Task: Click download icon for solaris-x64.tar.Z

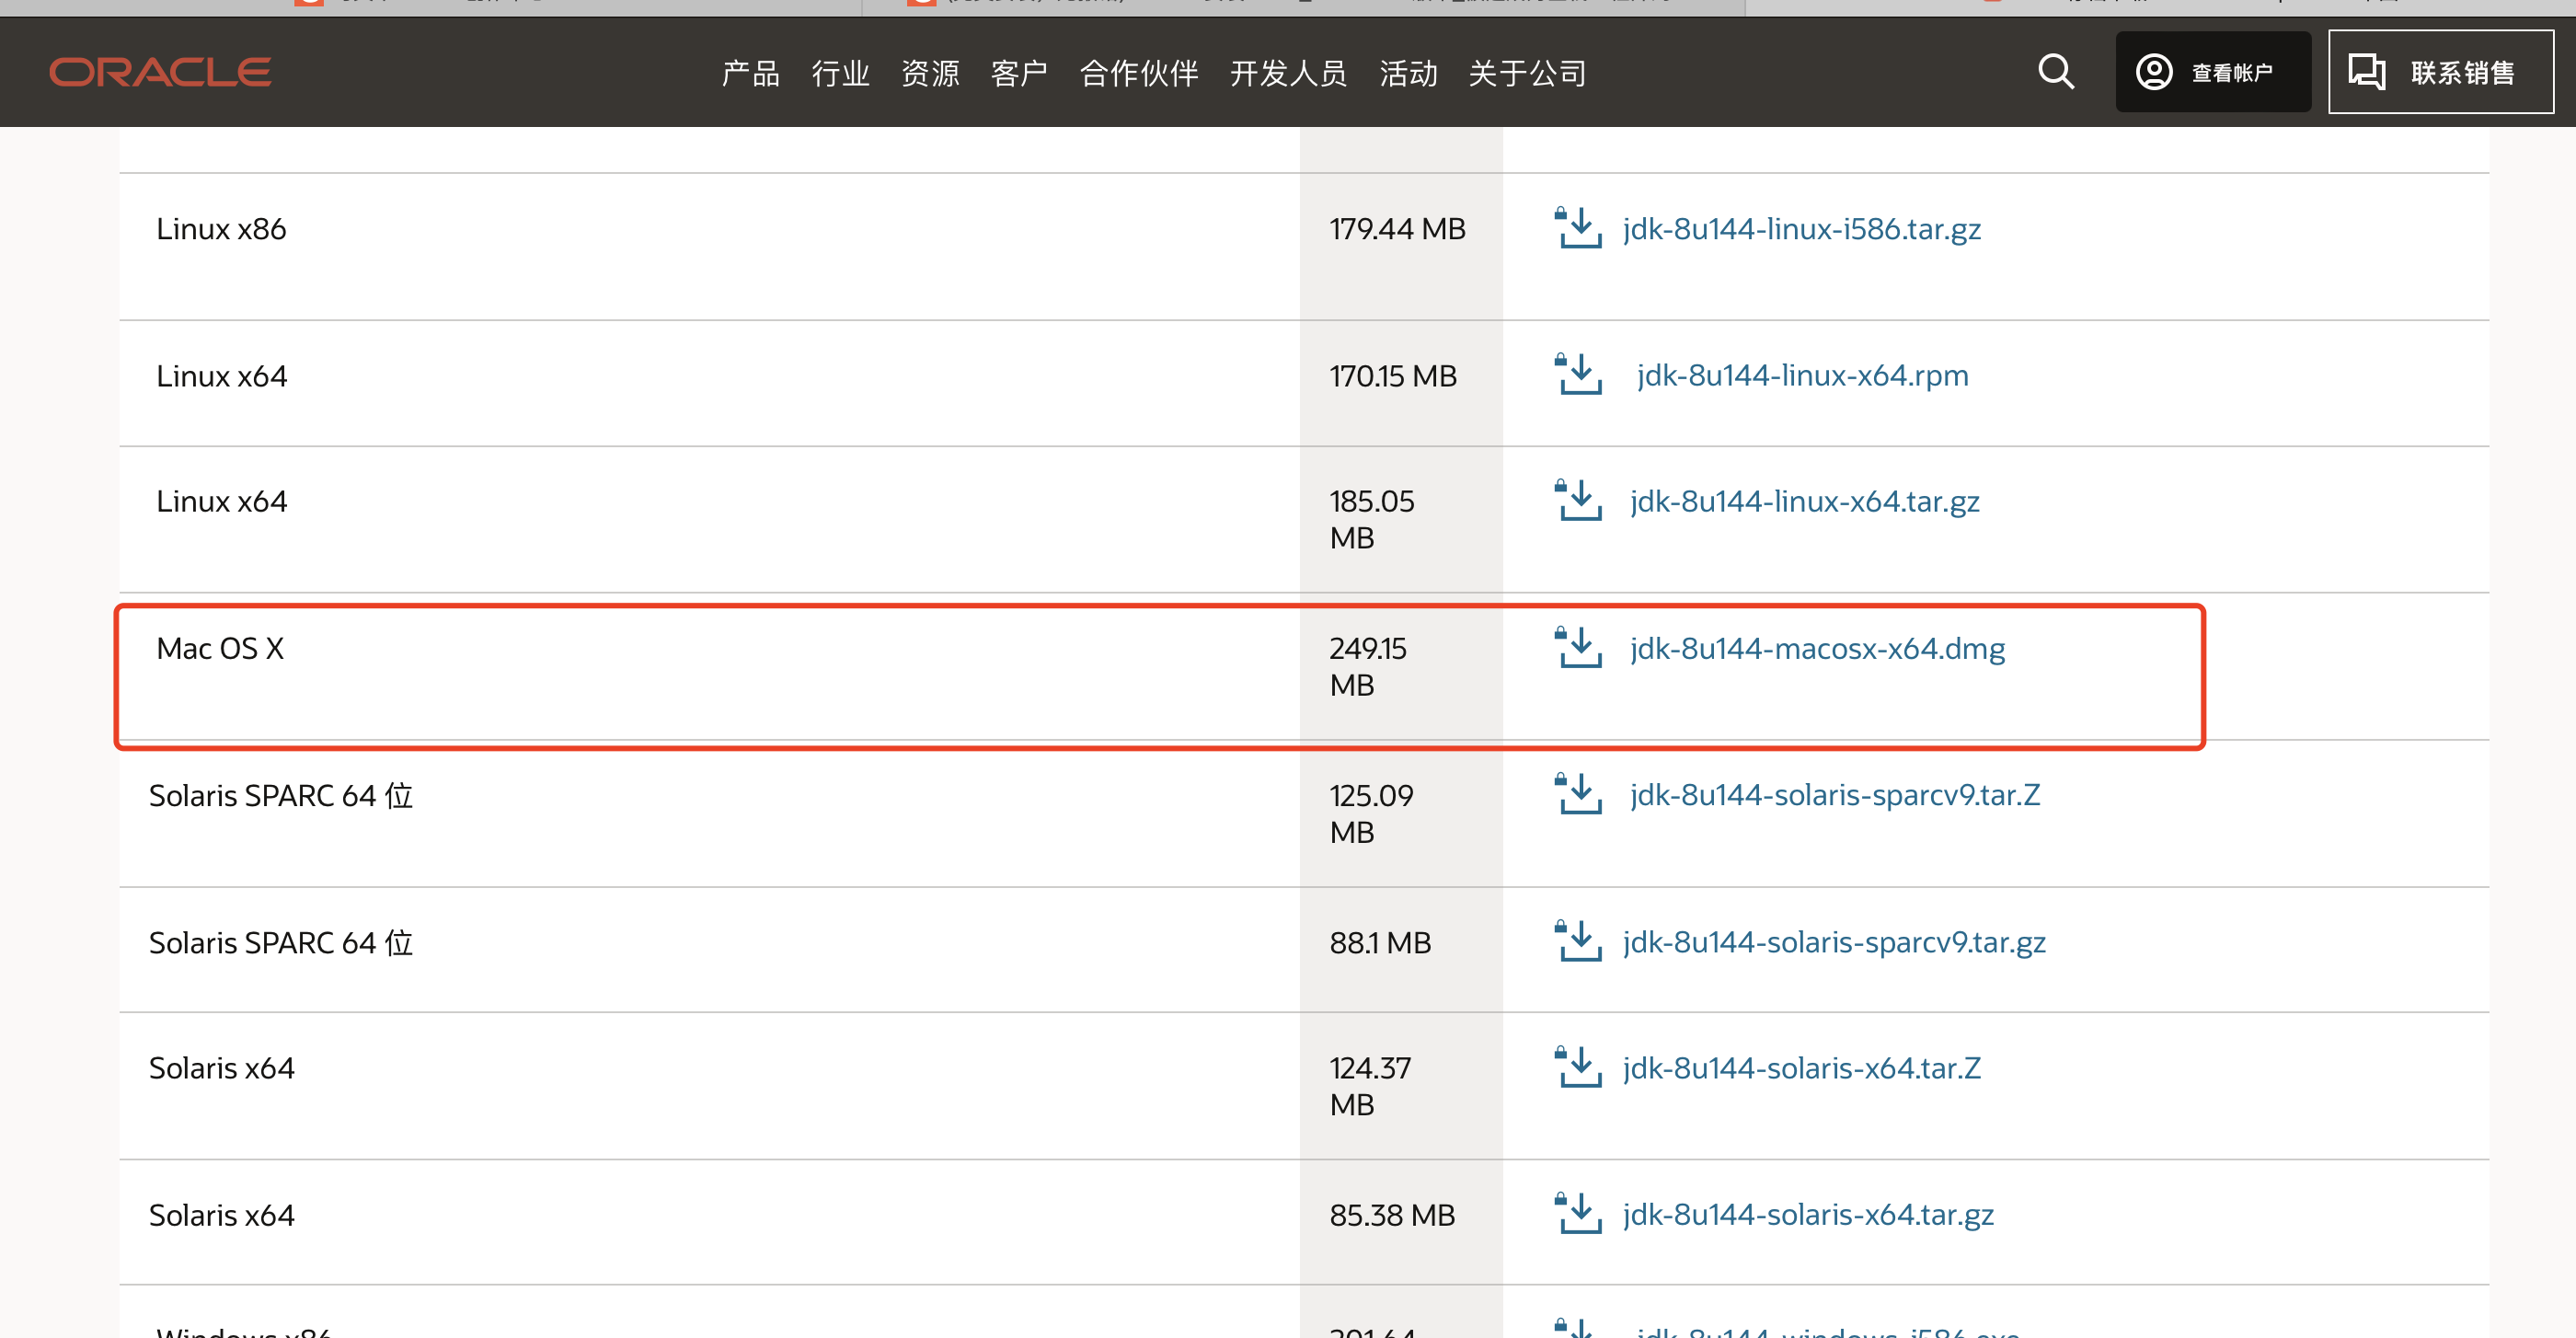Action: point(1578,1067)
